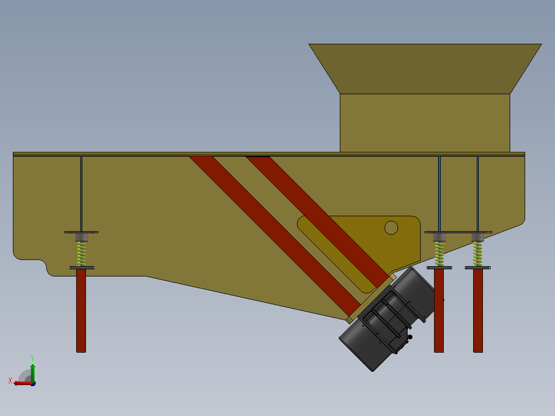This screenshot has height=416, width=555.
Task: Select the rightmost red support leg
Action: point(478,310)
